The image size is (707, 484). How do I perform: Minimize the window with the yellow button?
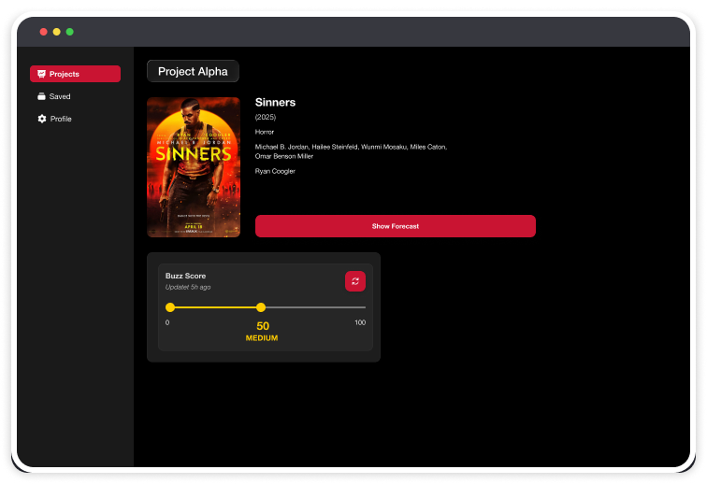click(x=56, y=32)
